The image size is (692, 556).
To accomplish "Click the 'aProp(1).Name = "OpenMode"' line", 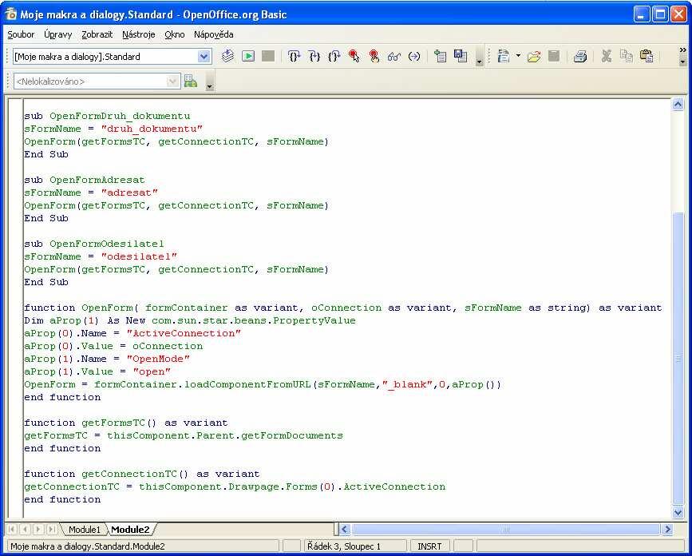I will (x=107, y=359).
